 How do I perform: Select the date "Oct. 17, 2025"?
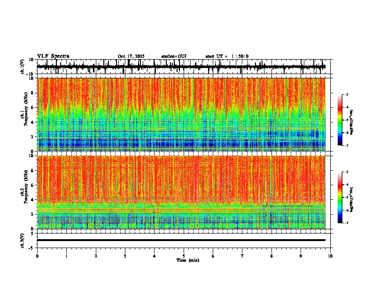[x=131, y=56]
